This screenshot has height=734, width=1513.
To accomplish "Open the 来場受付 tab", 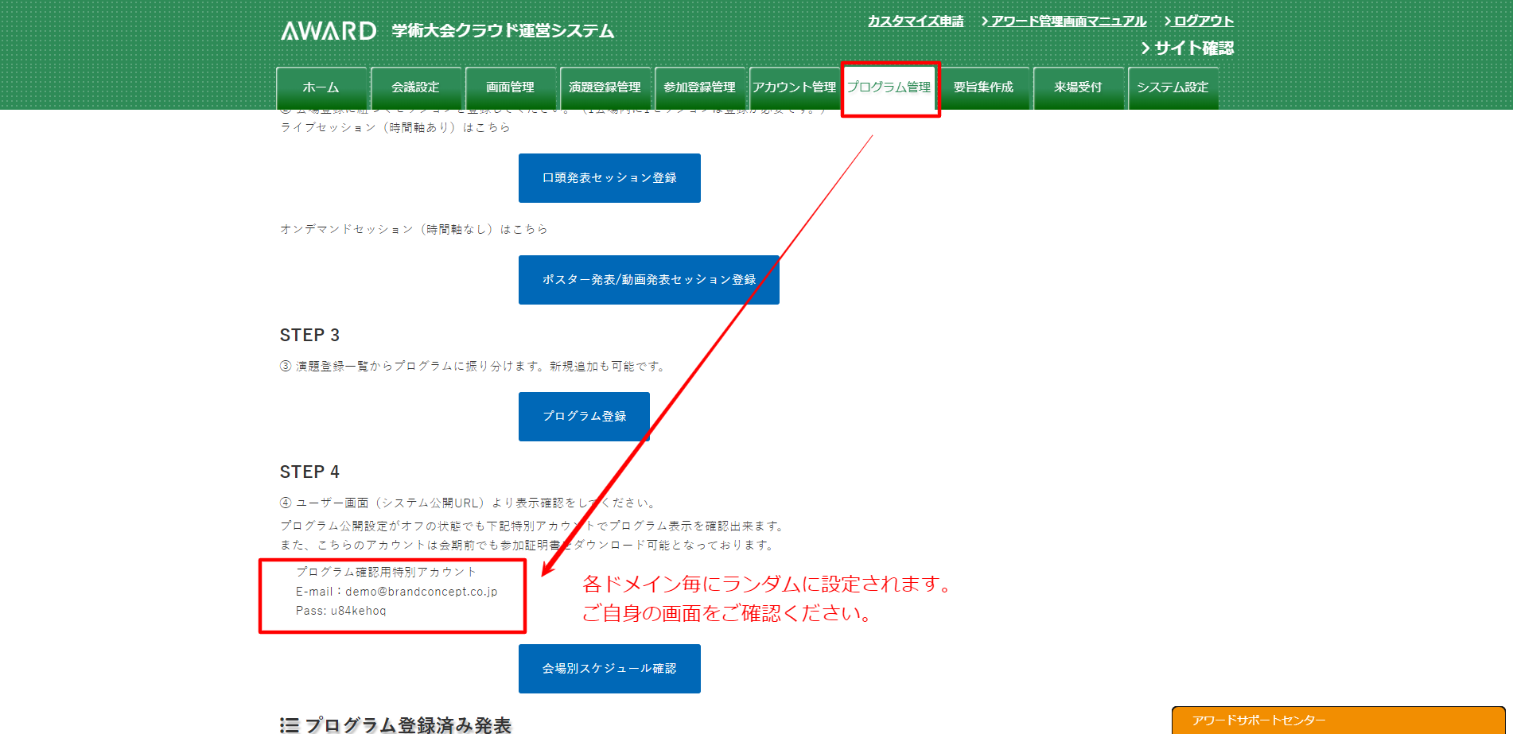I will 1079,87.
